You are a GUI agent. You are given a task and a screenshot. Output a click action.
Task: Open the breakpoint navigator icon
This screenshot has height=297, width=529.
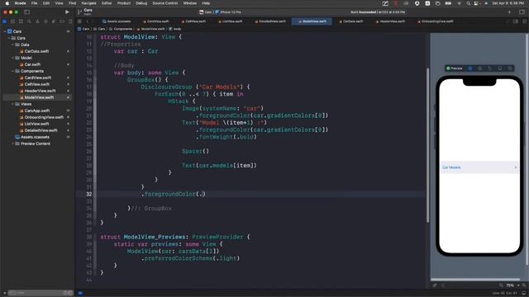coord(62,21)
